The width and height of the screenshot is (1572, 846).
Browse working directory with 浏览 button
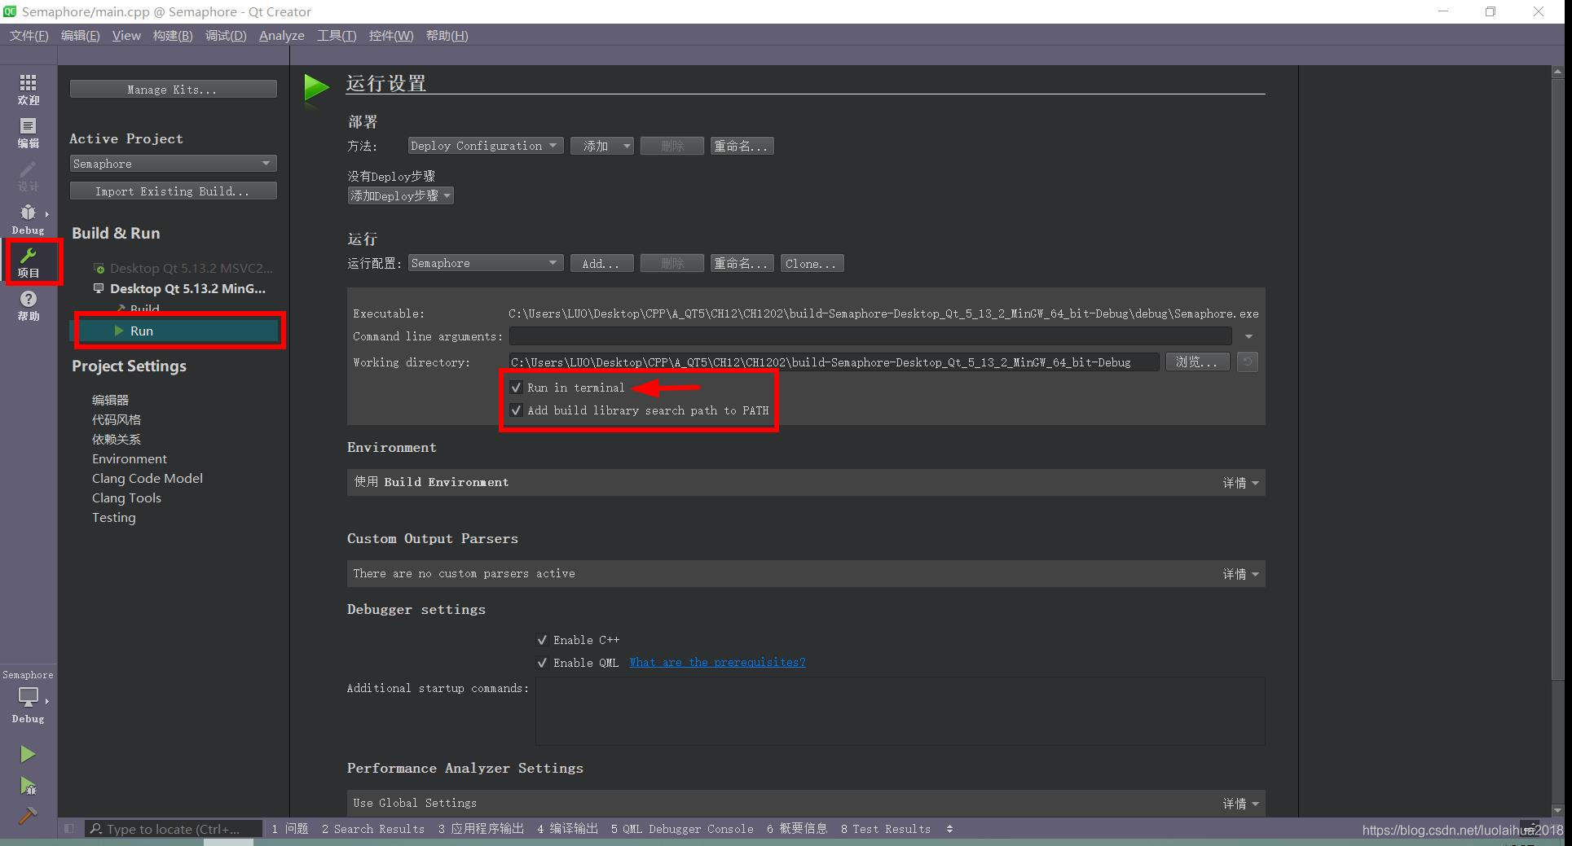pos(1196,362)
